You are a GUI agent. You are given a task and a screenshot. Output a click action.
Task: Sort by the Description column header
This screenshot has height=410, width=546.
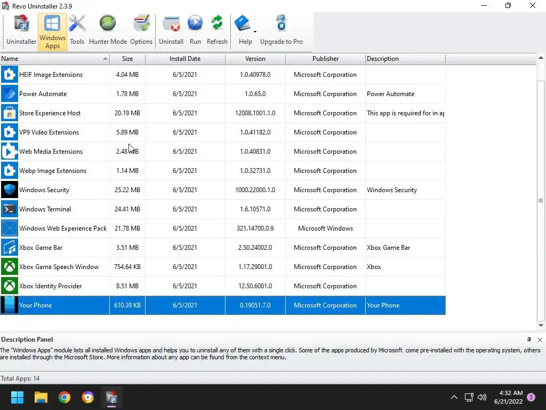(x=405, y=59)
